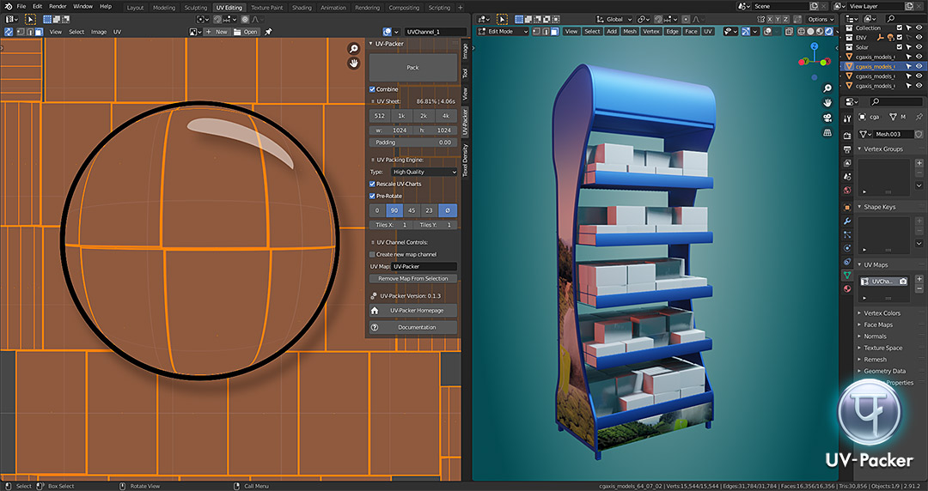Set UV sheet size to 2k
This screenshot has height=491, width=928.
pyautogui.click(x=424, y=116)
